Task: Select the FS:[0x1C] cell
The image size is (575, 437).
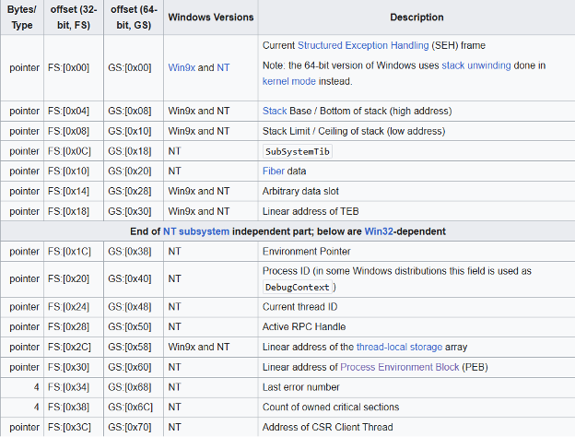Action: (74, 252)
